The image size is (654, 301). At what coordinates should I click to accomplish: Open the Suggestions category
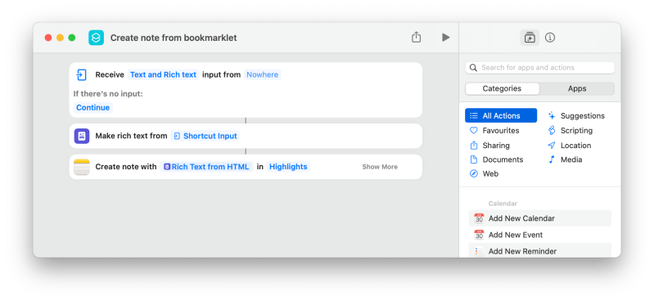(x=582, y=115)
